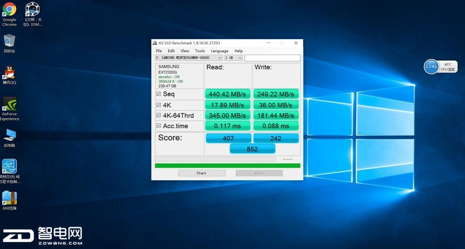Close the AS SSD Benchmark window
Viewport: 465px width, 249px height.
[296, 43]
